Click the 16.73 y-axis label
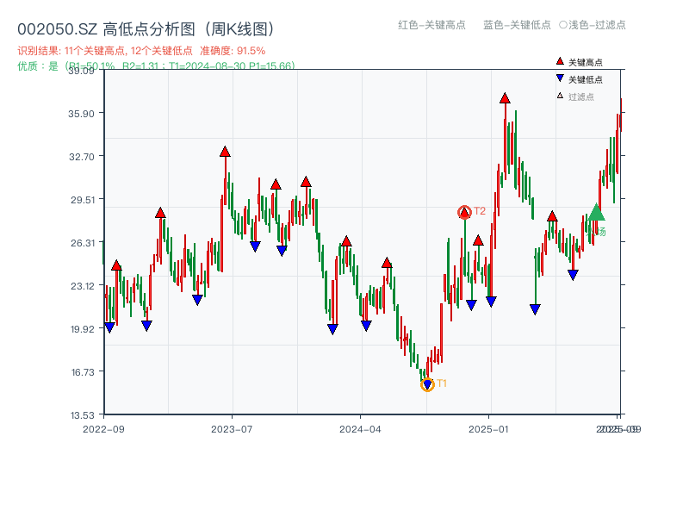Image resolution: width=689 pixels, height=517 pixels. click(x=83, y=372)
